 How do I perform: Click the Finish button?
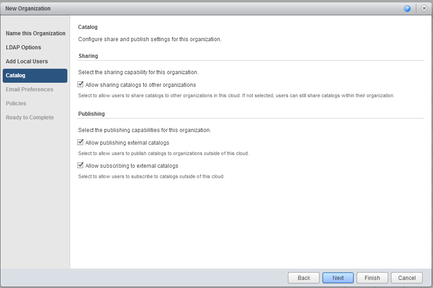point(372,278)
